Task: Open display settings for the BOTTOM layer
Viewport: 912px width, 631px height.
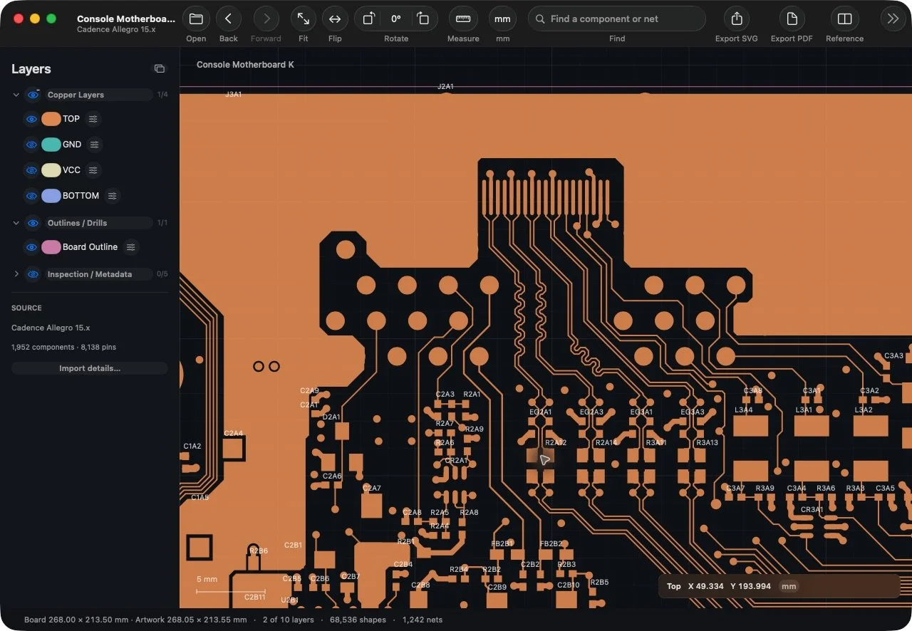Action: point(112,196)
